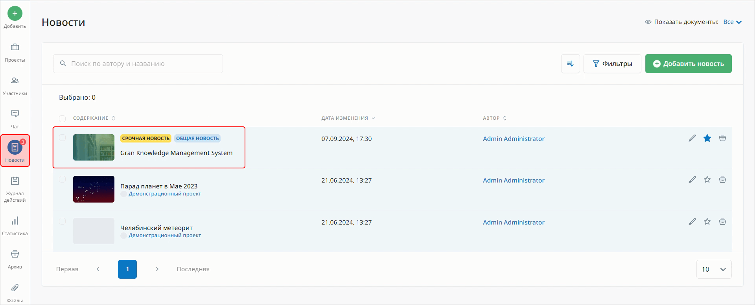Open Архив in the sidebar
The image size is (755, 305).
click(x=15, y=259)
